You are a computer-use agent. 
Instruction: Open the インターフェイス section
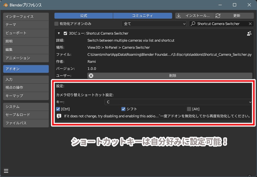(x=26, y=17)
